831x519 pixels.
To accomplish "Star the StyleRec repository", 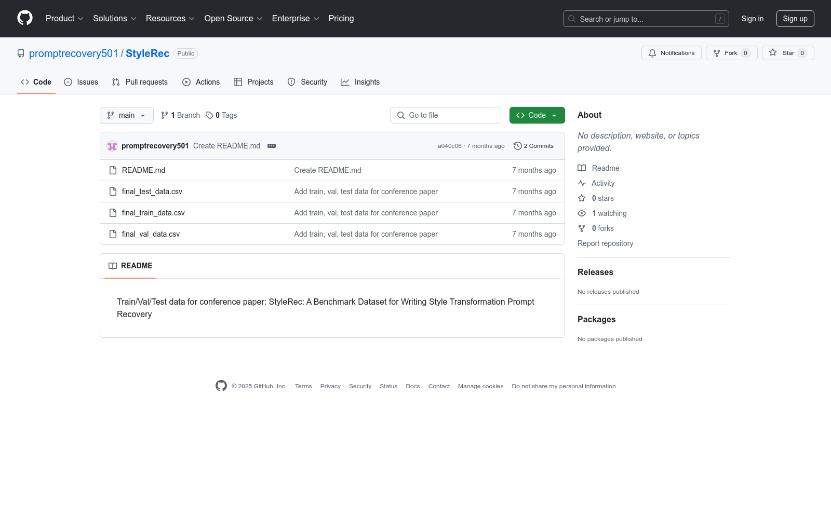I will coord(788,53).
